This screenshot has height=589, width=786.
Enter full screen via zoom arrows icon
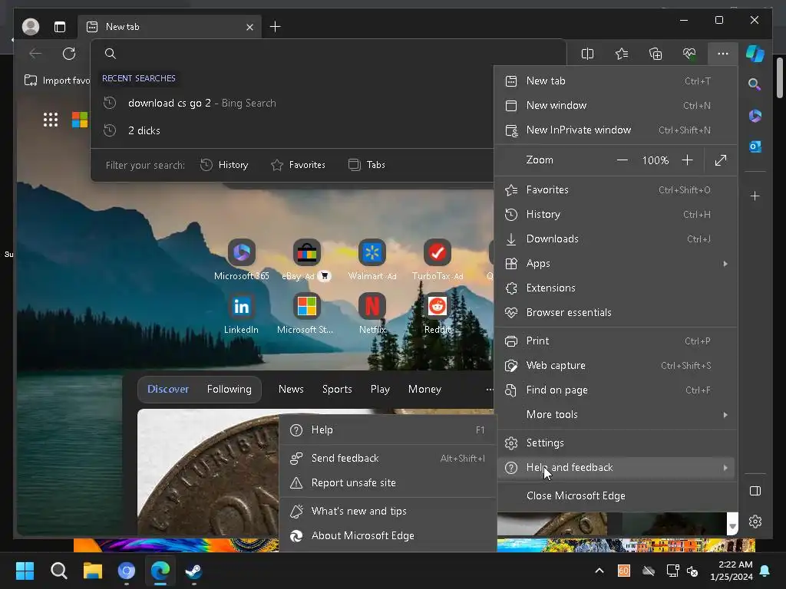(720, 160)
